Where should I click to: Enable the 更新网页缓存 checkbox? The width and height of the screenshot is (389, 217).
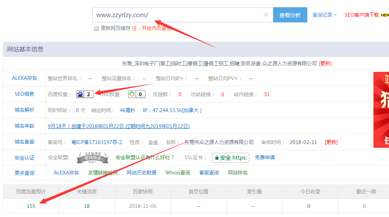point(96,29)
